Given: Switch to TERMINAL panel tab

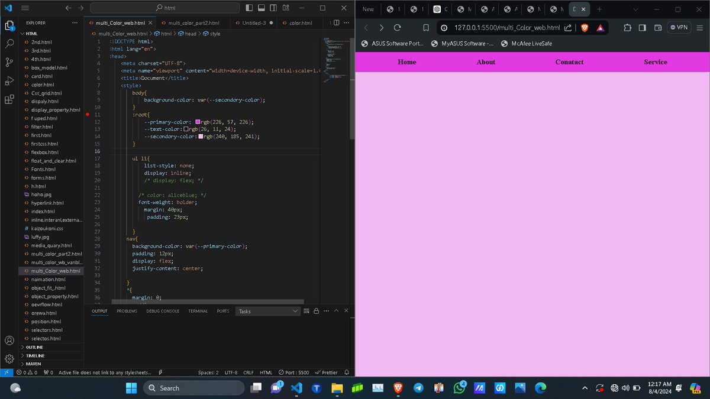Looking at the screenshot, I should pos(198,311).
